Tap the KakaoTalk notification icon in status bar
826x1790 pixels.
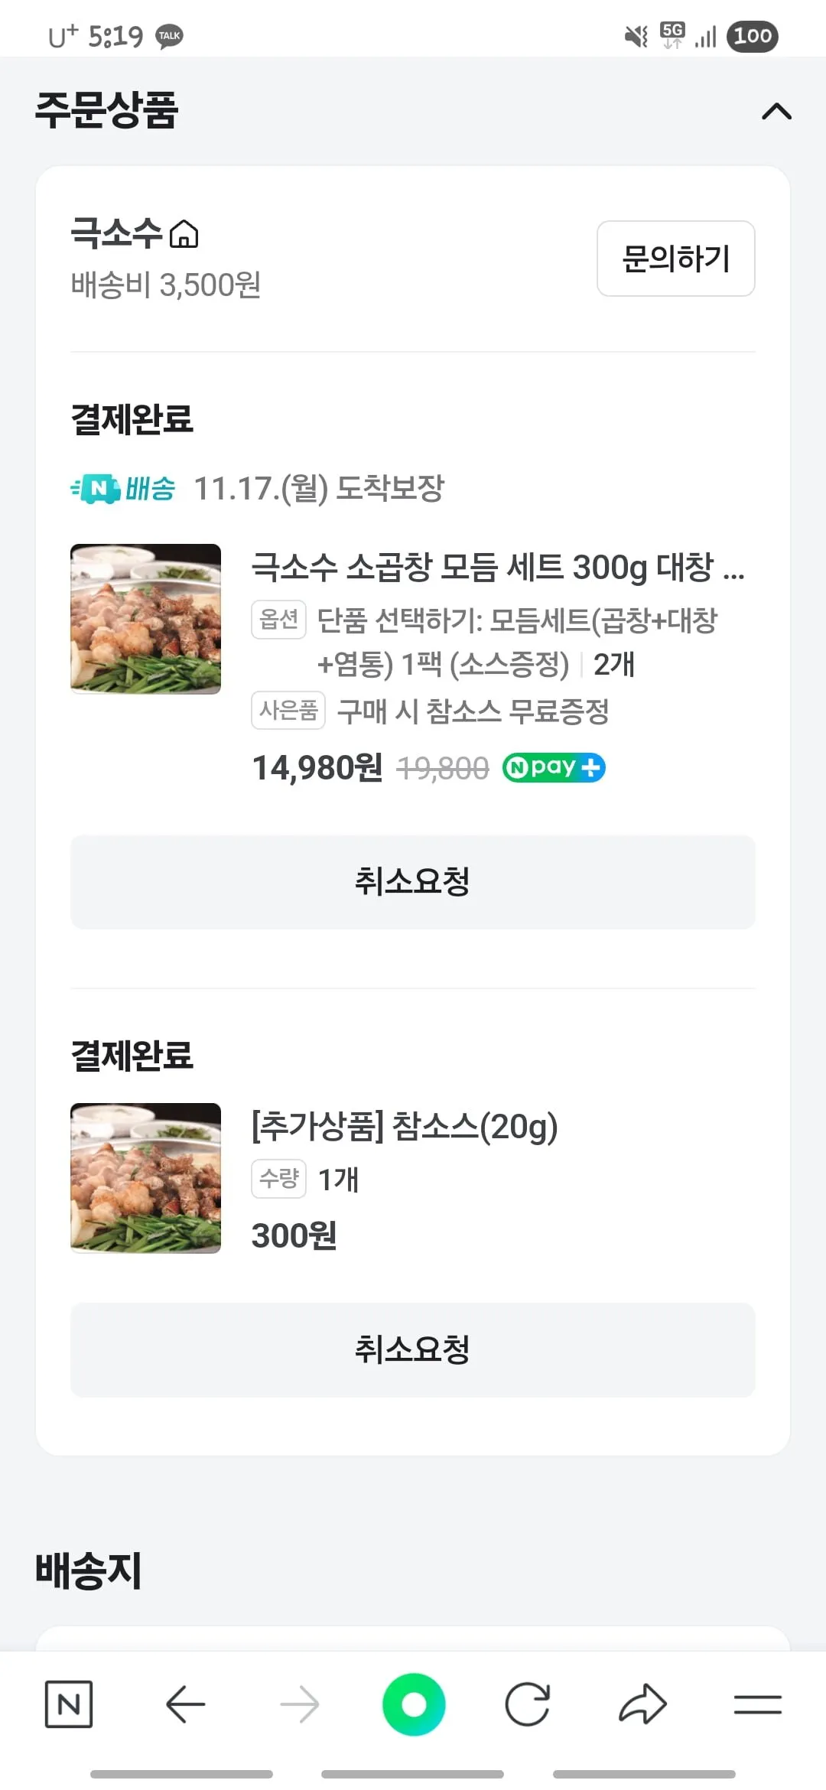(x=169, y=36)
